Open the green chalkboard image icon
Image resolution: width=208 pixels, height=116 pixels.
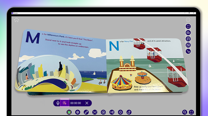[x=69, y=112]
